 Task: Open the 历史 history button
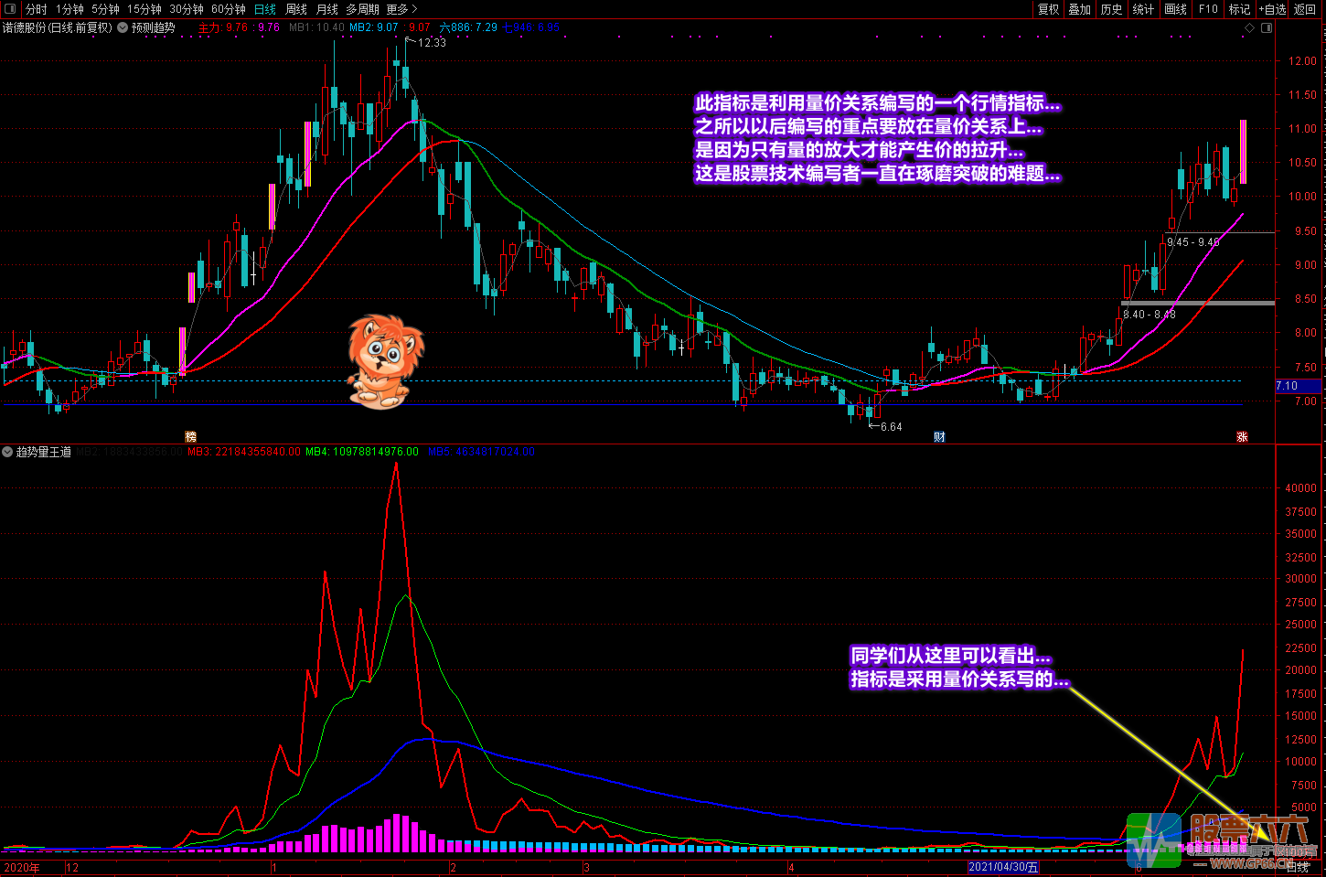[1112, 9]
